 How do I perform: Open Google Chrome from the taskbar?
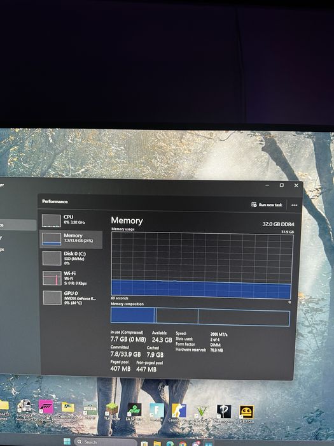pos(183,443)
